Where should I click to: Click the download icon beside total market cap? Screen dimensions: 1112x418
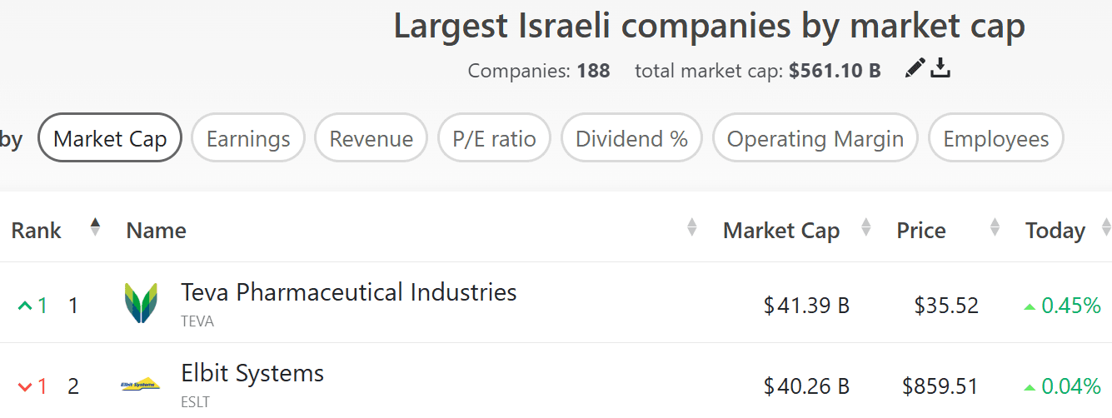pos(940,68)
